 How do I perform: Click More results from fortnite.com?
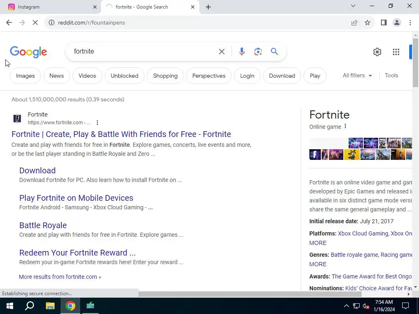coord(60,277)
